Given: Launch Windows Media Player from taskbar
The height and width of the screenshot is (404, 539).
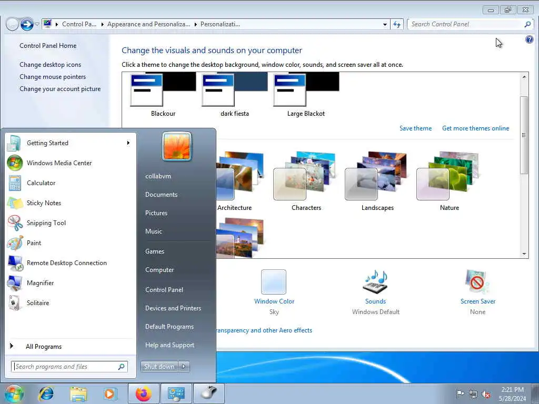Looking at the screenshot, I should pos(110,393).
